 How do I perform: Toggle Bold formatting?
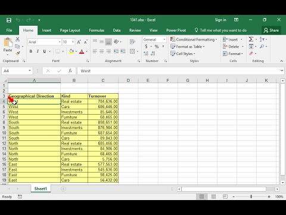(31, 51)
